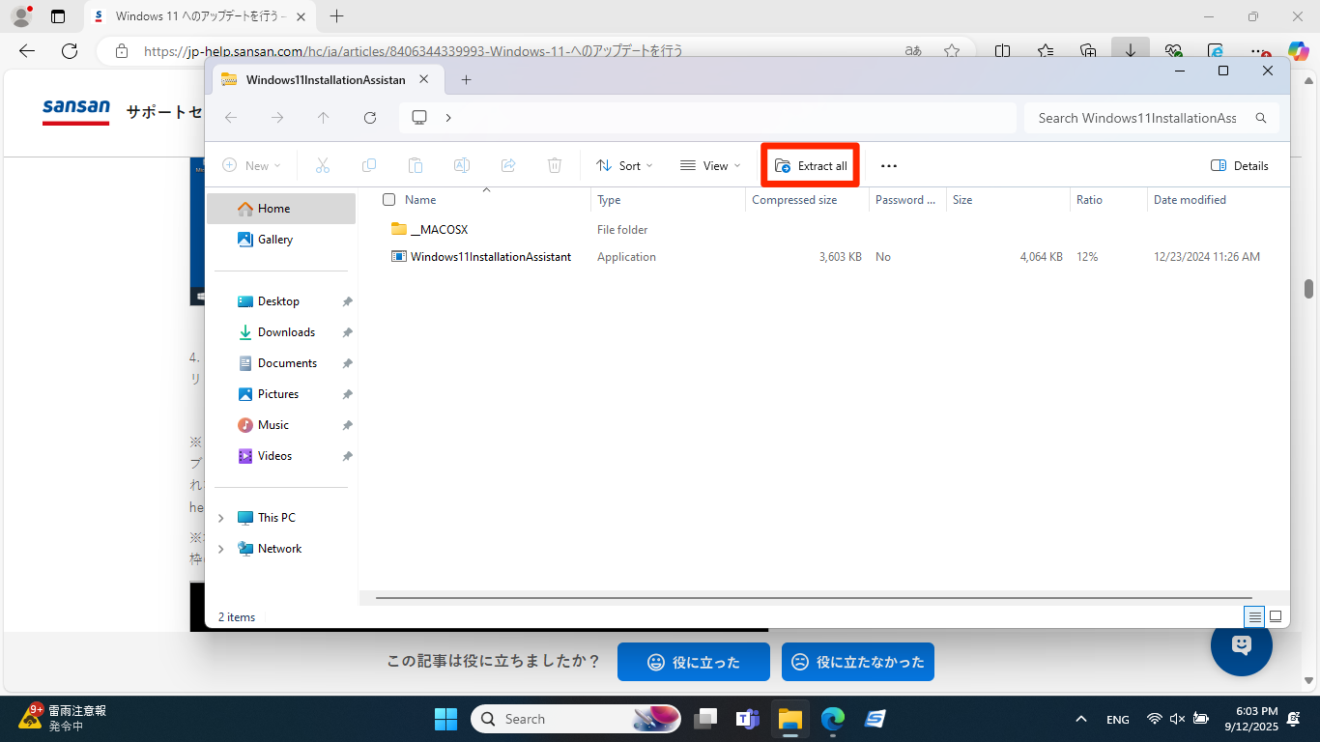This screenshot has width=1320, height=742.
Task: Click the Explorer Up arrow button
Action: point(324,118)
